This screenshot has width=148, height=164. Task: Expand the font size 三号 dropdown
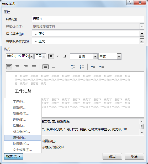pos(44,57)
